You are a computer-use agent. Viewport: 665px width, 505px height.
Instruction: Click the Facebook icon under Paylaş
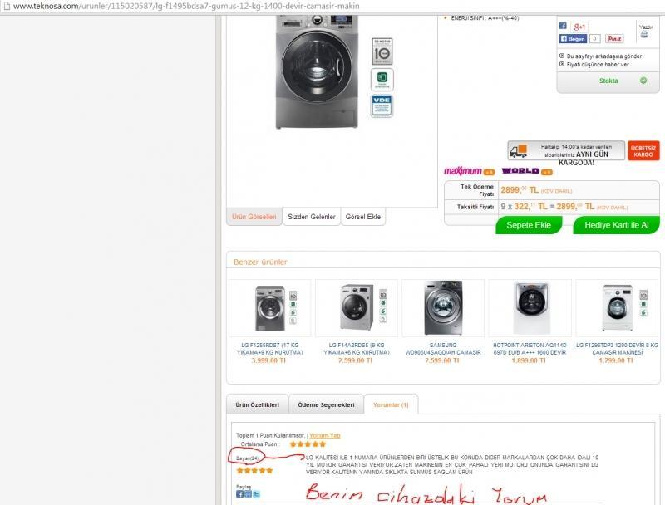239,494
